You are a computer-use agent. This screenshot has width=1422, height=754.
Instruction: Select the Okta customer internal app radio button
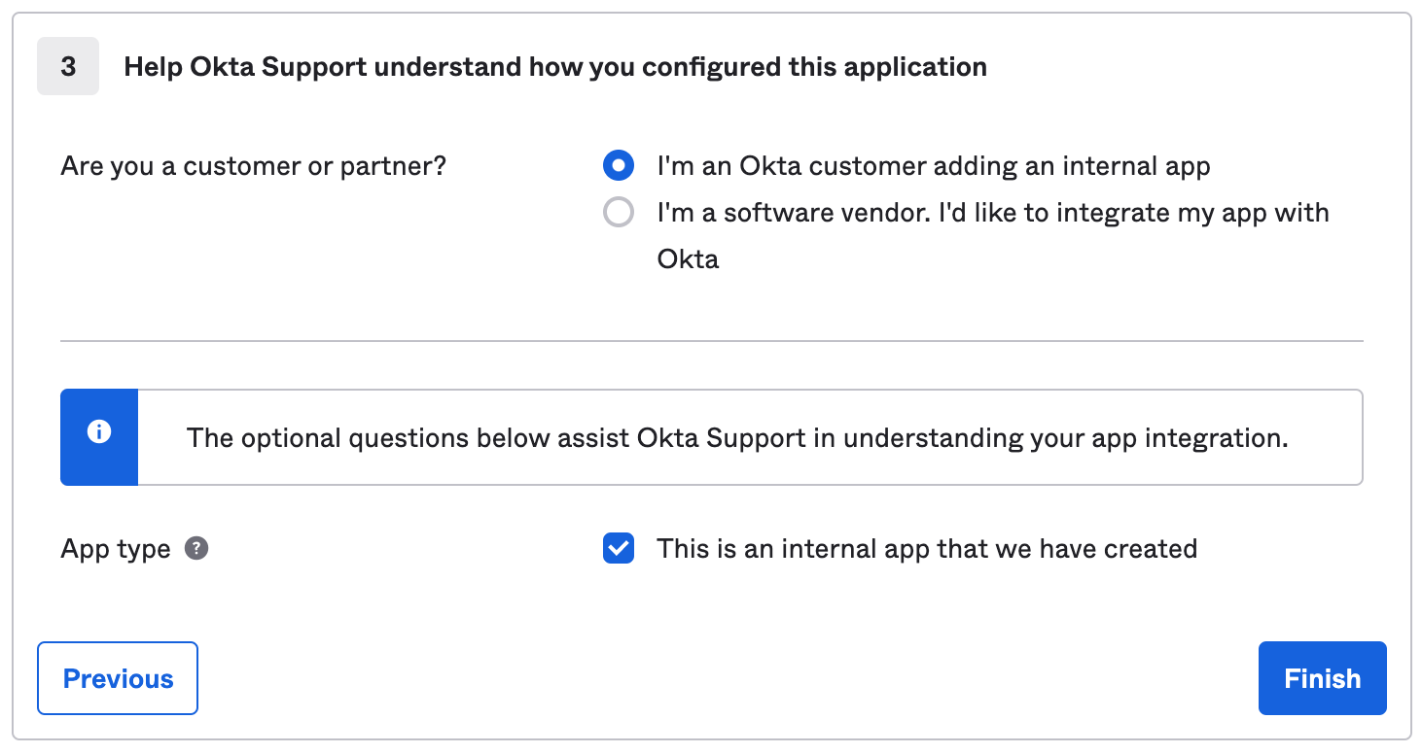(619, 166)
